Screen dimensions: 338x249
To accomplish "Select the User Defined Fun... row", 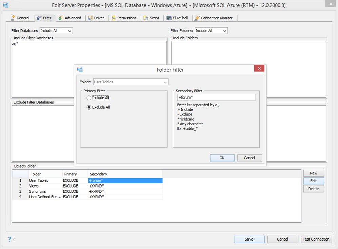I will [x=87, y=197].
